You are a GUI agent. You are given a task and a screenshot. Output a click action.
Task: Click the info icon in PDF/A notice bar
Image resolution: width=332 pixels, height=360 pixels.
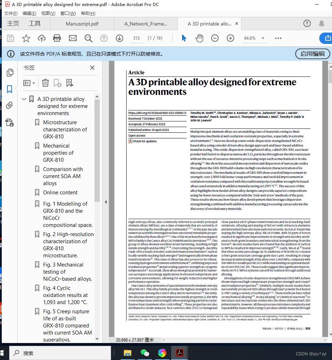pyautogui.click(x=11, y=54)
